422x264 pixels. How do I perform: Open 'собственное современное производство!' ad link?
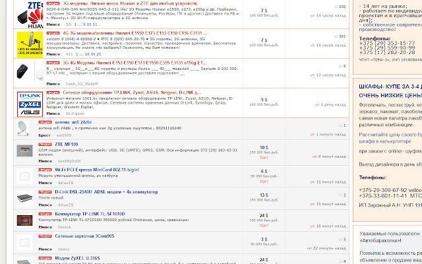pyautogui.click(x=390, y=27)
